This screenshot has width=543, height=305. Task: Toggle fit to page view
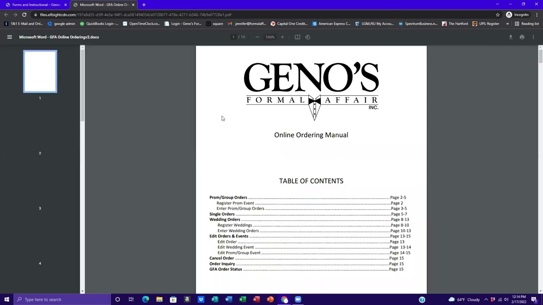click(x=297, y=37)
